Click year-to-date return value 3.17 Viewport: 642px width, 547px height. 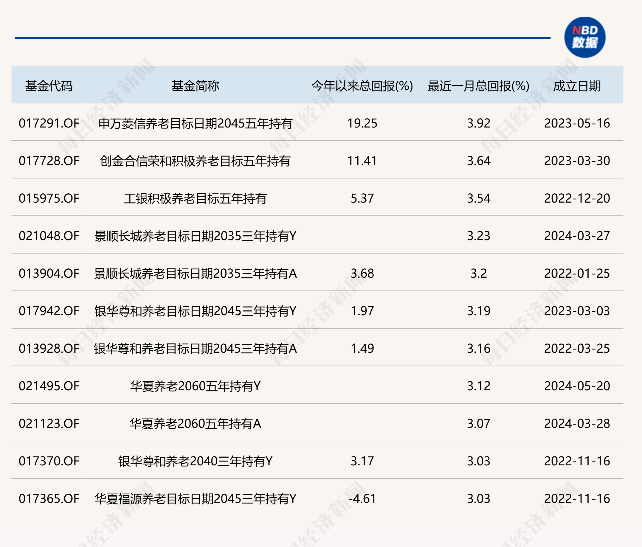[x=362, y=461]
